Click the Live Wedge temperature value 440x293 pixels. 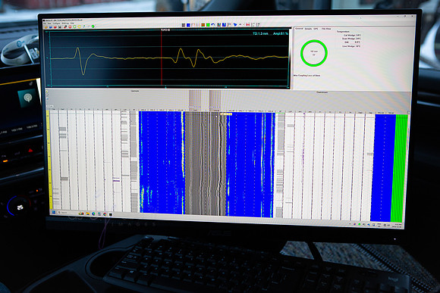click(357, 46)
